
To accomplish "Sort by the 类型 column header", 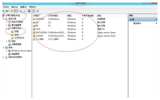I will pyautogui.click(x=74, y=16).
